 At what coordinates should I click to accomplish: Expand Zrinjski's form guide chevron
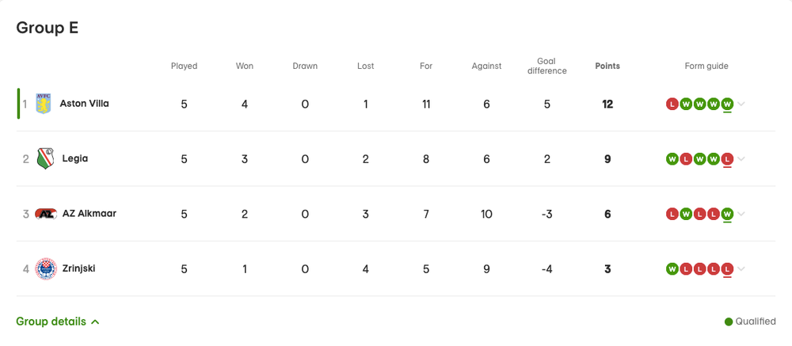click(741, 269)
